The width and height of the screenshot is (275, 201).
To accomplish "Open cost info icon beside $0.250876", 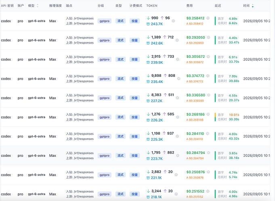I will (x=208, y=172).
